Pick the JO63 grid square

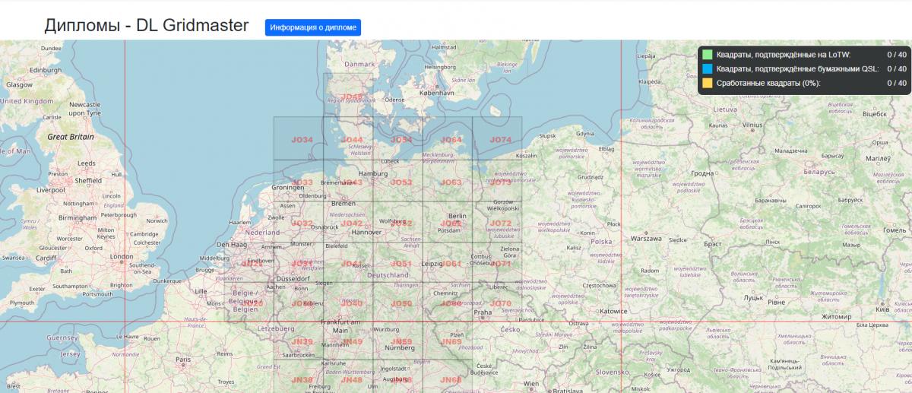(x=451, y=182)
